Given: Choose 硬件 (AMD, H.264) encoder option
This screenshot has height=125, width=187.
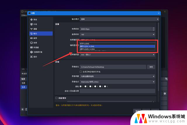Looking at the screenshot, I should (117, 49).
